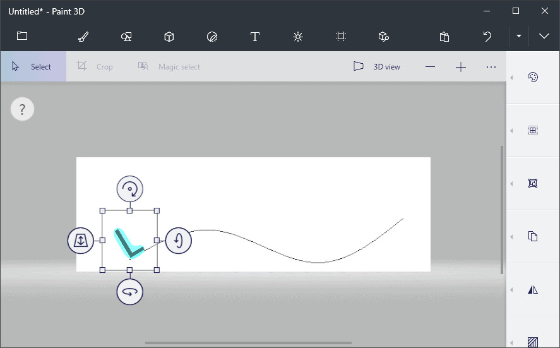
Task: Select the Text tool
Action: 254,37
